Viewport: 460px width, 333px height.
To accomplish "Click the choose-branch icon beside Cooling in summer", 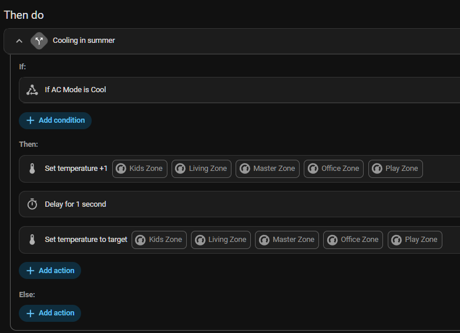I will [x=39, y=41].
